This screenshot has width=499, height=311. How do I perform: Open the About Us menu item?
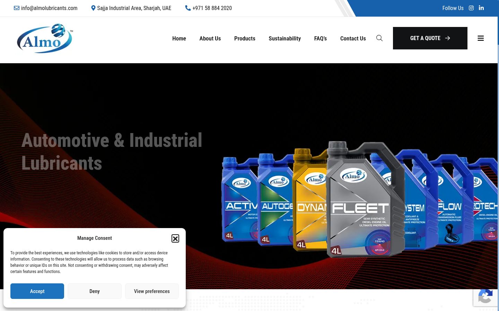[210, 38]
